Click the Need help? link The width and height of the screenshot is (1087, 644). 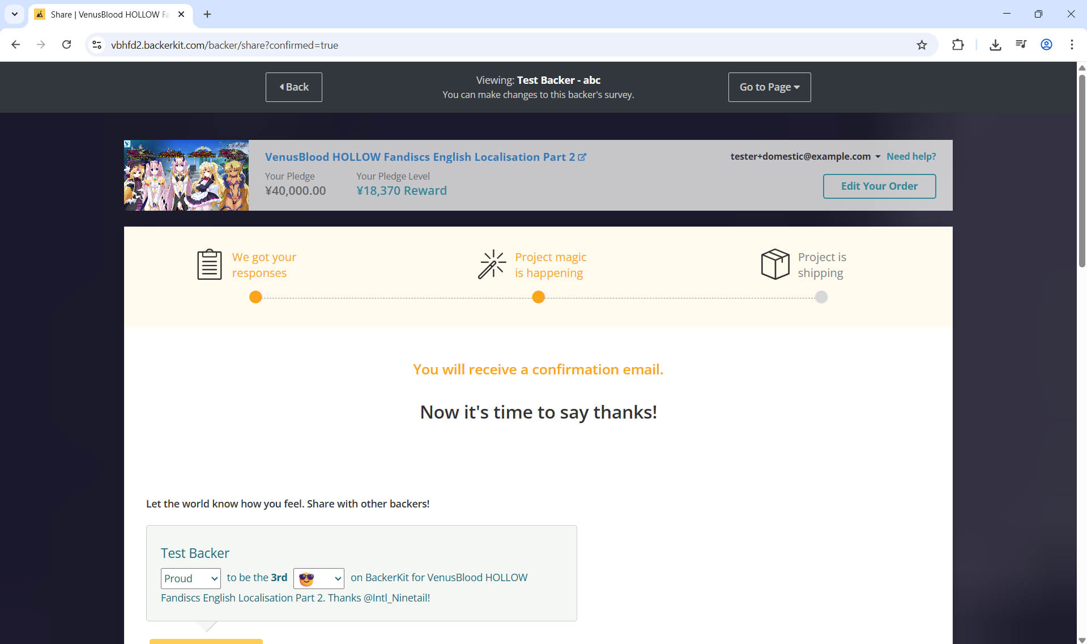(x=911, y=156)
